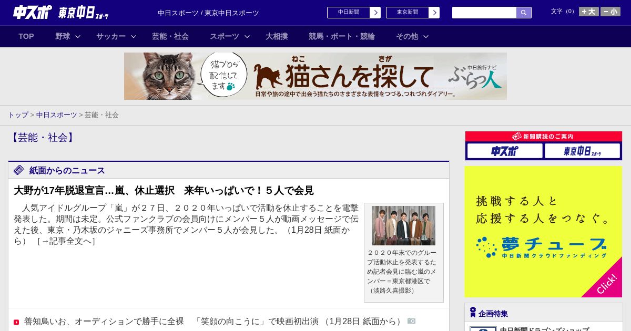
Task: Expand the chevron next to スポーツ
Action: tap(247, 36)
